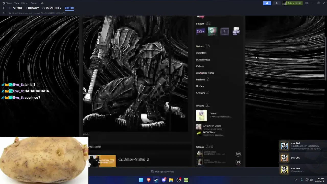Open the green app taskbar icon
327x184 pixels.
point(186,180)
